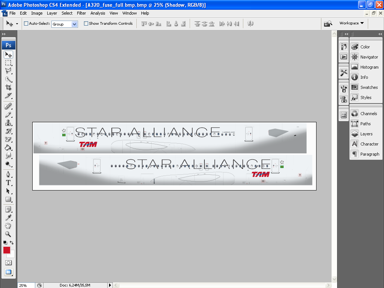Select the Move tool
This screenshot has height=288, width=384.
(x=8, y=55)
